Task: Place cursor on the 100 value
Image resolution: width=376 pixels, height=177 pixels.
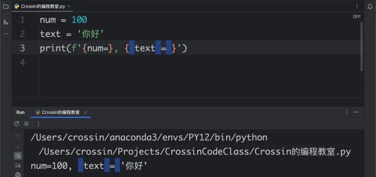Action: click(80, 20)
